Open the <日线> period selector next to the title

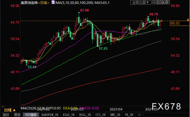44,3
